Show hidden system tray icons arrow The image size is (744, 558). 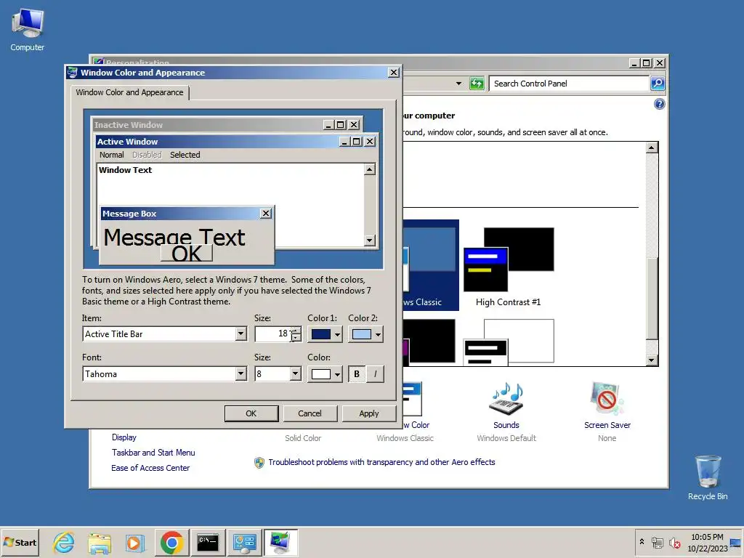tap(642, 542)
